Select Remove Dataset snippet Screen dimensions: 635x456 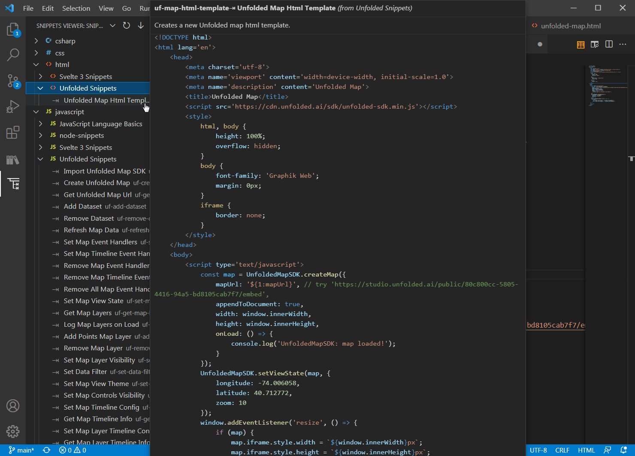coord(88,218)
